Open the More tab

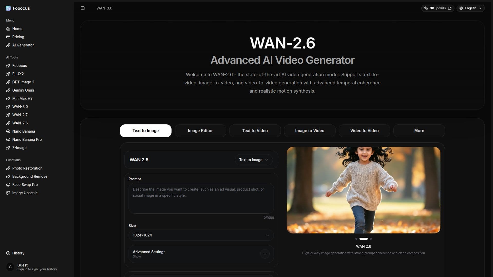coord(419,131)
